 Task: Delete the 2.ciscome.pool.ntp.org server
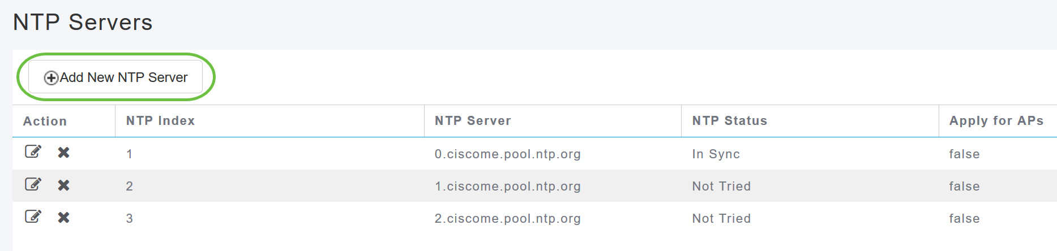64,217
